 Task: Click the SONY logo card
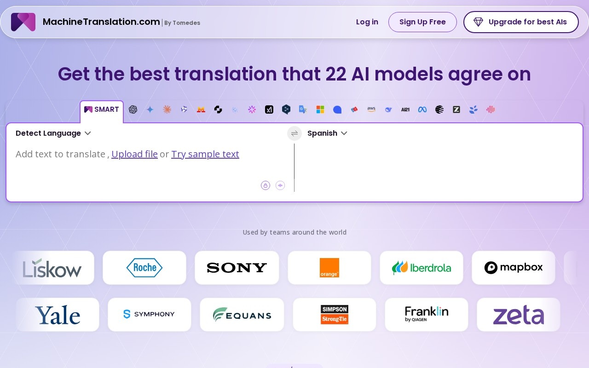tap(237, 268)
